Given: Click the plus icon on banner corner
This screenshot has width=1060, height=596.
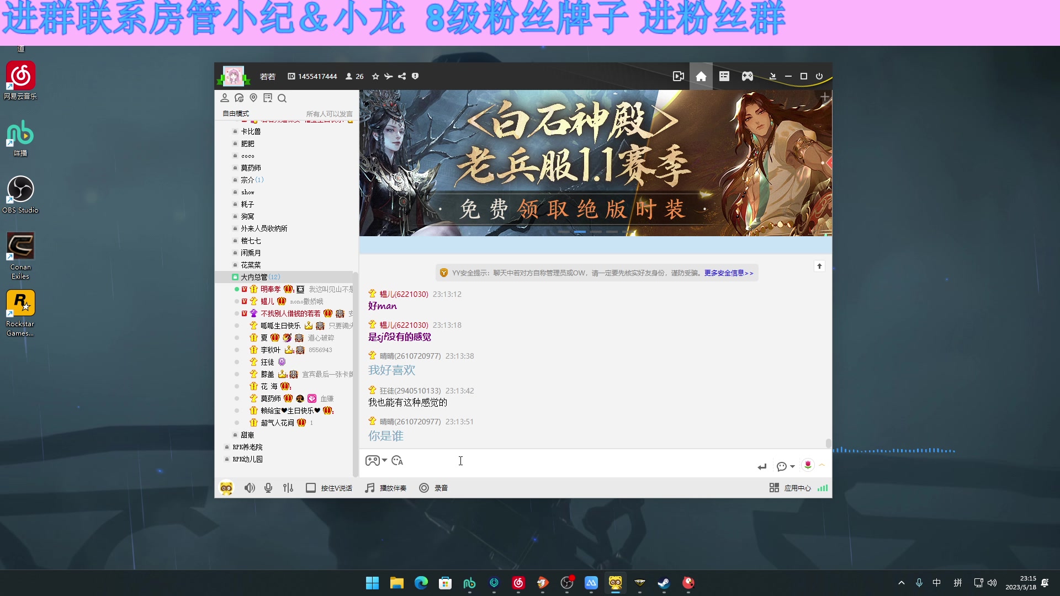Looking at the screenshot, I should tap(825, 98).
